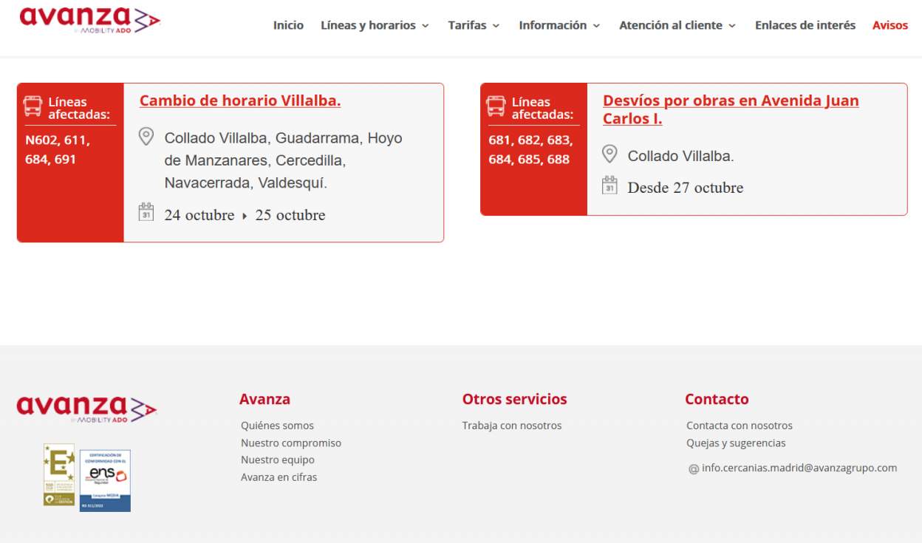The height and width of the screenshot is (543, 922).
Task: Open the Cambio de horario Villalba notice link
Action: 240,101
